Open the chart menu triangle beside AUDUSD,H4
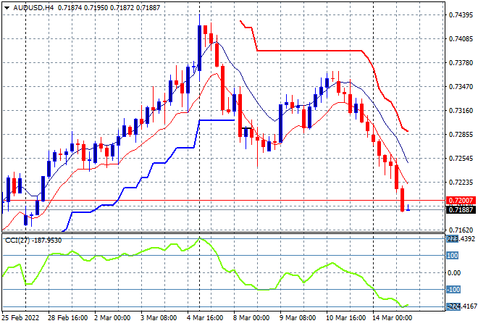478x326 pixels. [7, 7]
